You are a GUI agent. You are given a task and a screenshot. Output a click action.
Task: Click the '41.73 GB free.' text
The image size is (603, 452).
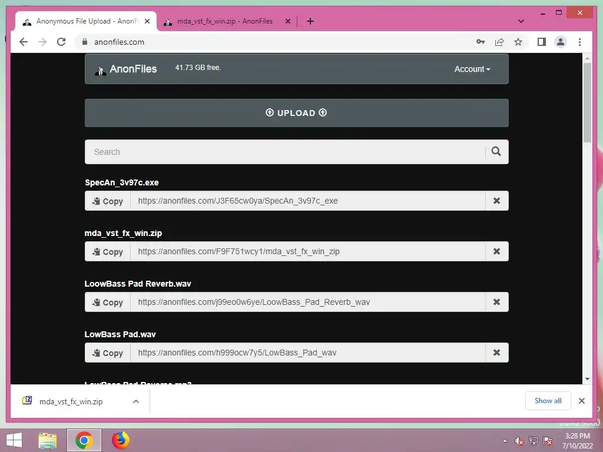198,68
